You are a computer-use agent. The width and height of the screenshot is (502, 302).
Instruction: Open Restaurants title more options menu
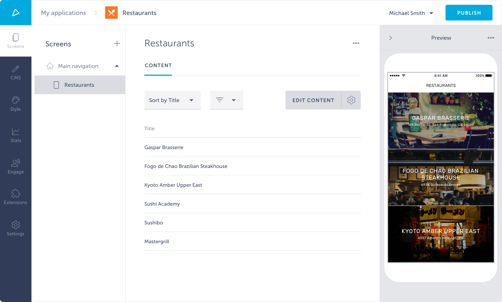tap(356, 43)
